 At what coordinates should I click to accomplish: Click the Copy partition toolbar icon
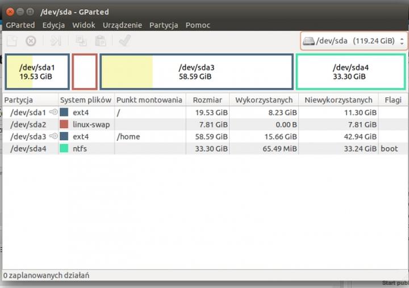pos(81,41)
